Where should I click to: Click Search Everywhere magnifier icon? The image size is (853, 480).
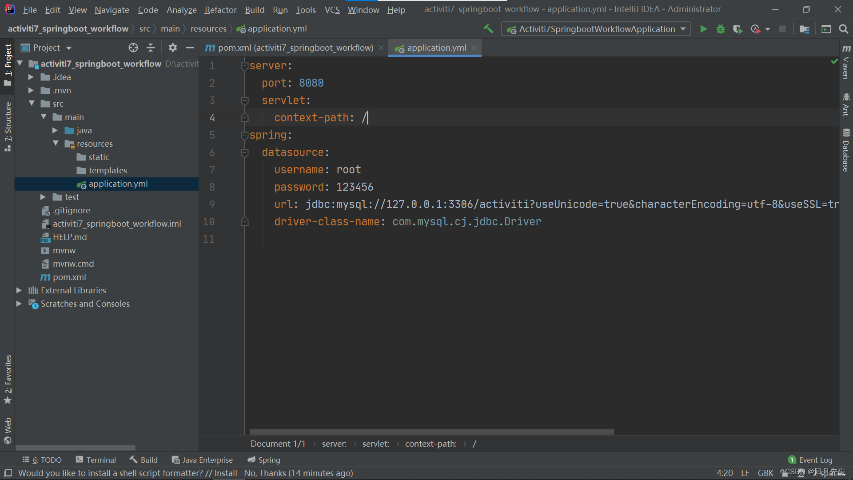pyautogui.click(x=843, y=29)
